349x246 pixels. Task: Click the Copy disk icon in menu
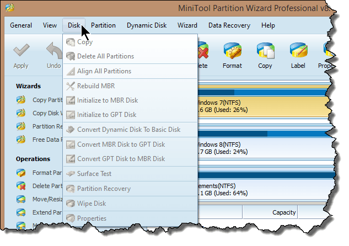click(71, 42)
